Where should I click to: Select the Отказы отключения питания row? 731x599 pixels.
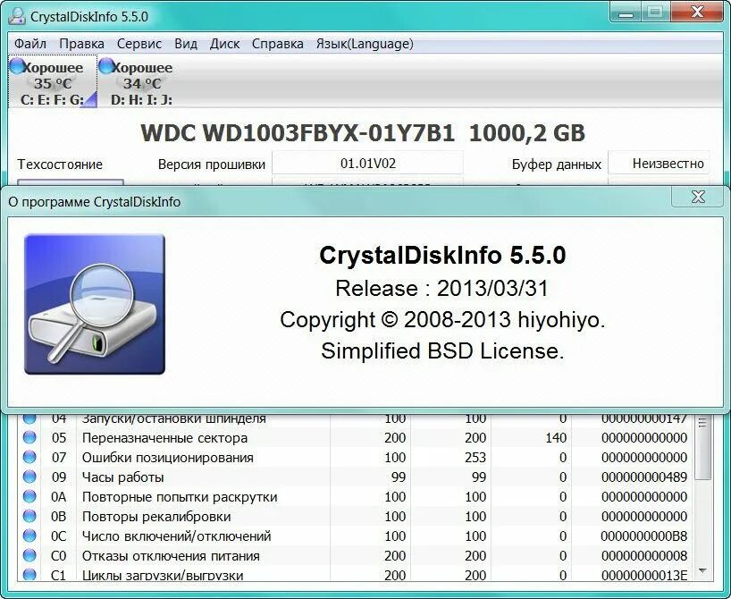(356, 555)
